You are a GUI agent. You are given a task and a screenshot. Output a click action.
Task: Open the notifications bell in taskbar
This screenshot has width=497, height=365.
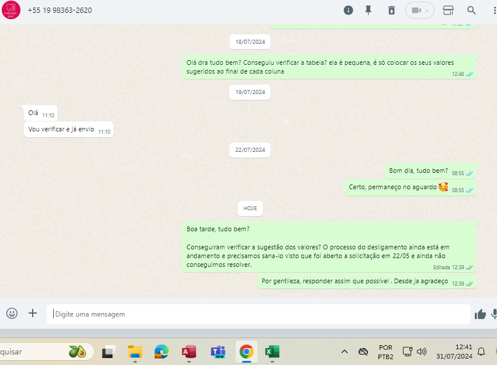point(481,352)
